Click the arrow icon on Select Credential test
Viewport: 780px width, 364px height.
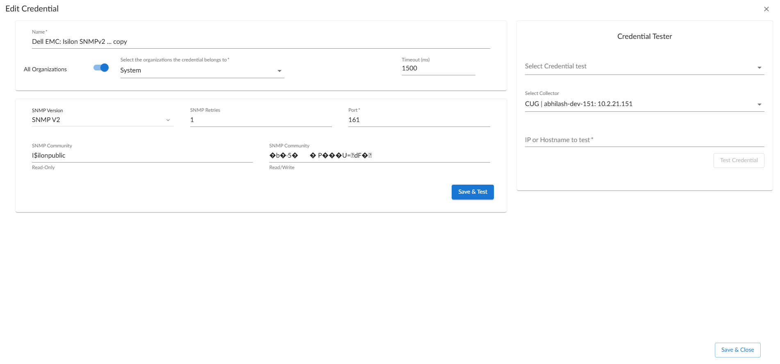pyautogui.click(x=759, y=68)
